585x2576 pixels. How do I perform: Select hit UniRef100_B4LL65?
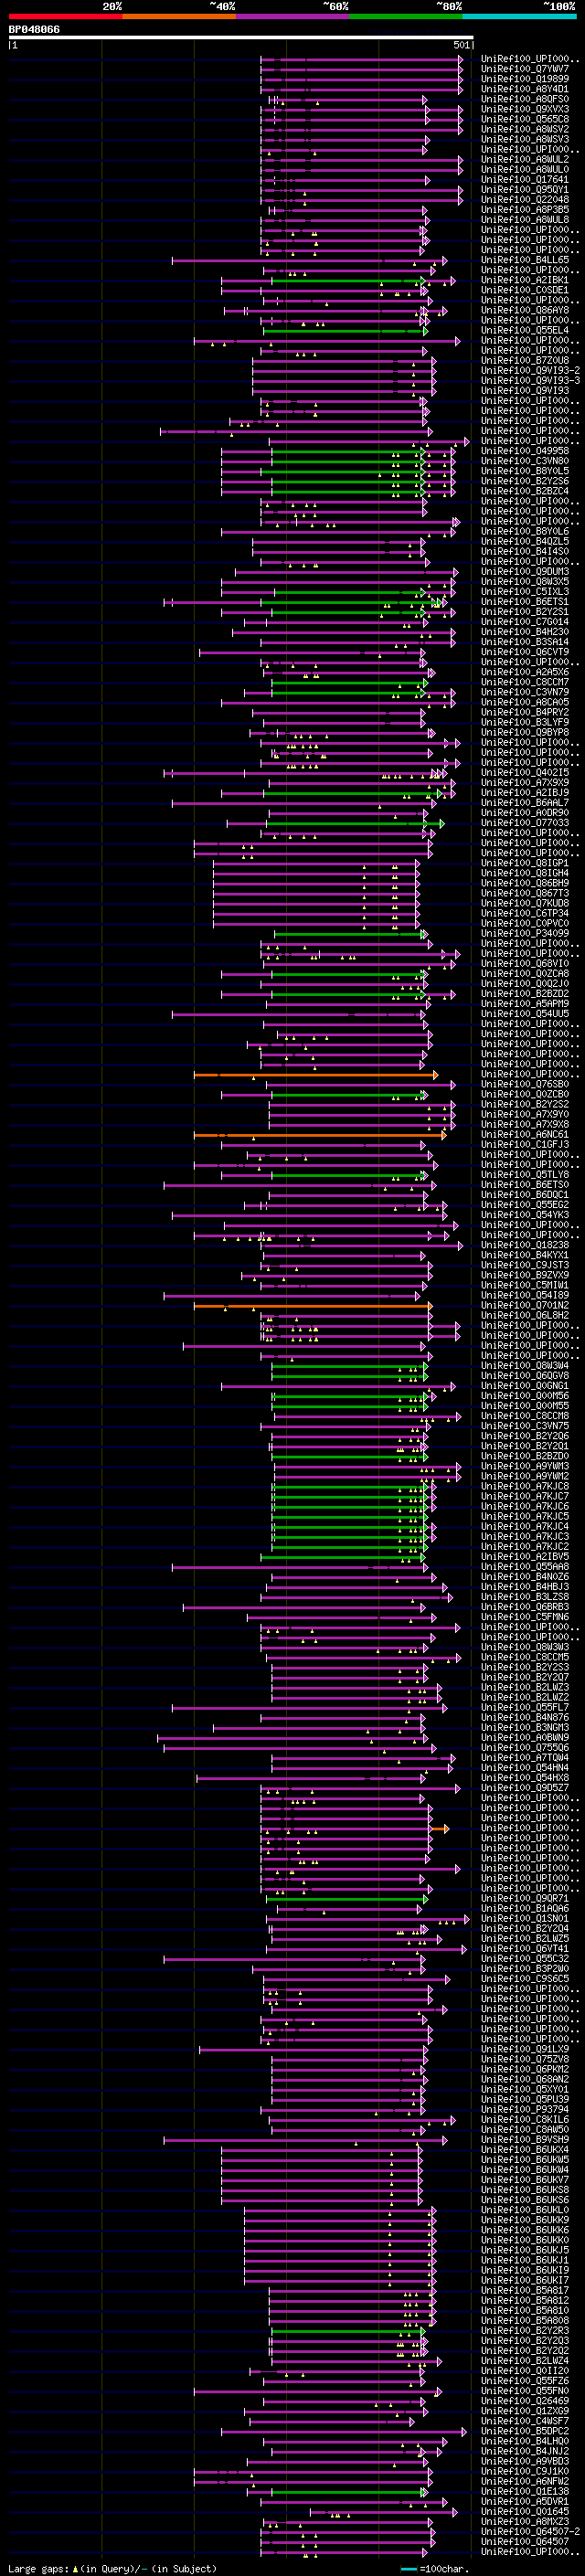click(525, 261)
